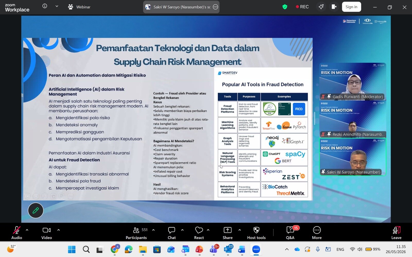Viewport: 412px width, 257px height.
Task: Open the More options menu
Action: tap(317, 233)
